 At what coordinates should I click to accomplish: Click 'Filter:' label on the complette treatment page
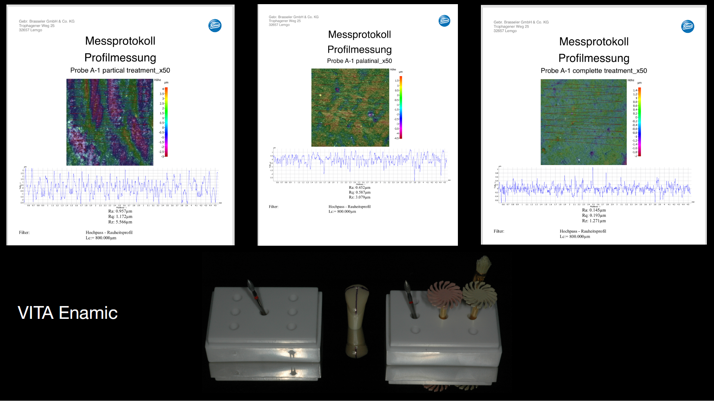[x=499, y=231]
